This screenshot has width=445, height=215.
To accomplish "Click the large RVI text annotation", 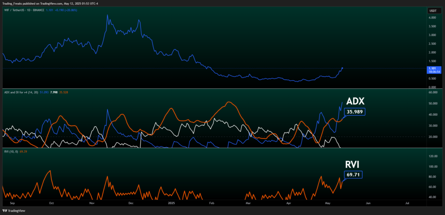I will [x=352, y=164].
